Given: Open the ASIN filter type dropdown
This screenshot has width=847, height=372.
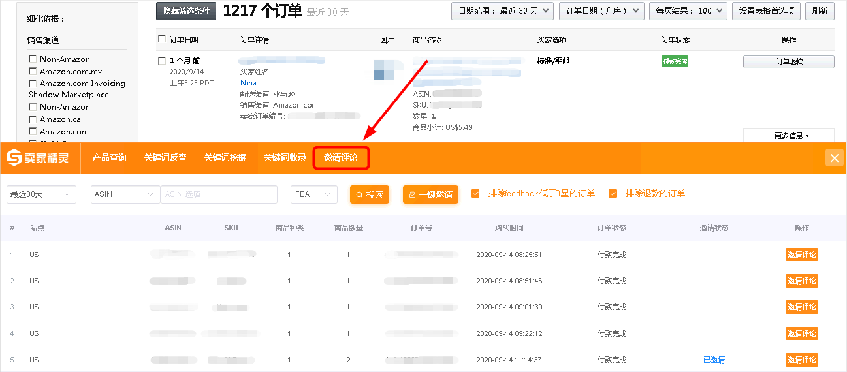Looking at the screenshot, I should [125, 194].
